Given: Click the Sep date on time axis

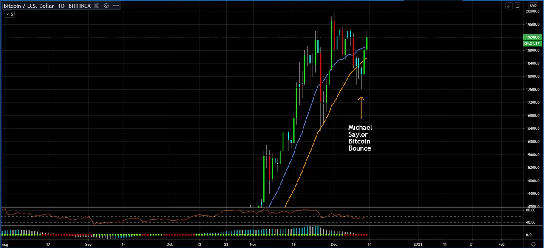Looking at the screenshot, I should tap(88, 245).
